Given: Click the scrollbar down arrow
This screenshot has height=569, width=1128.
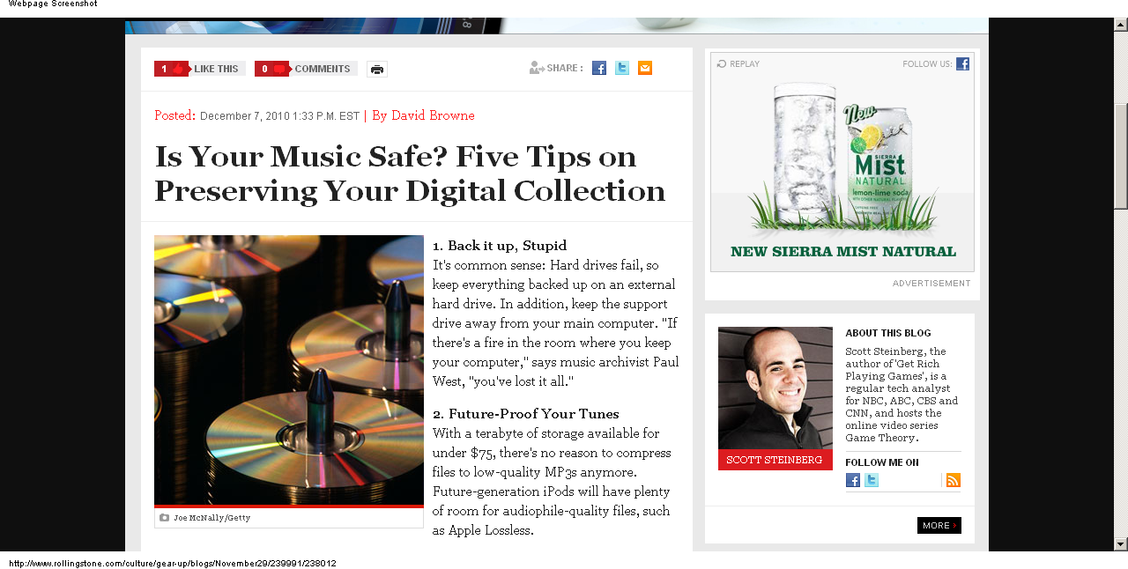Looking at the screenshot, I should pos(1121,544).
